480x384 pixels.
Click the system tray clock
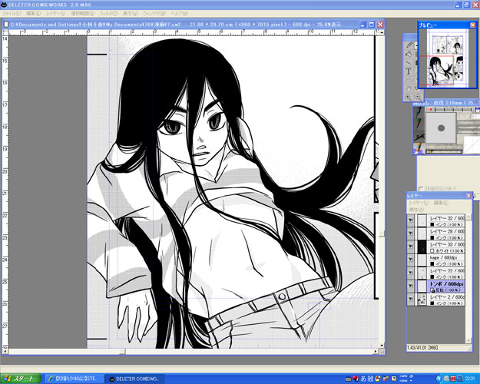pos(470,379)
